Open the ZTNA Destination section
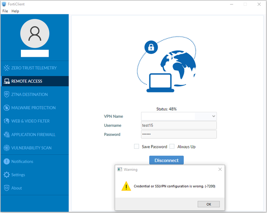 coord(35,94)
